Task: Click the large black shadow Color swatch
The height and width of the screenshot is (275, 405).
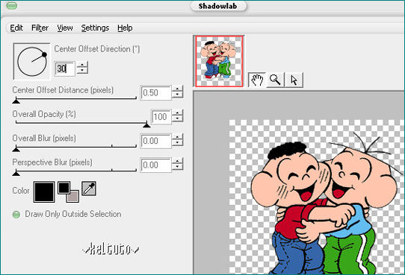Action: [44, 192]
